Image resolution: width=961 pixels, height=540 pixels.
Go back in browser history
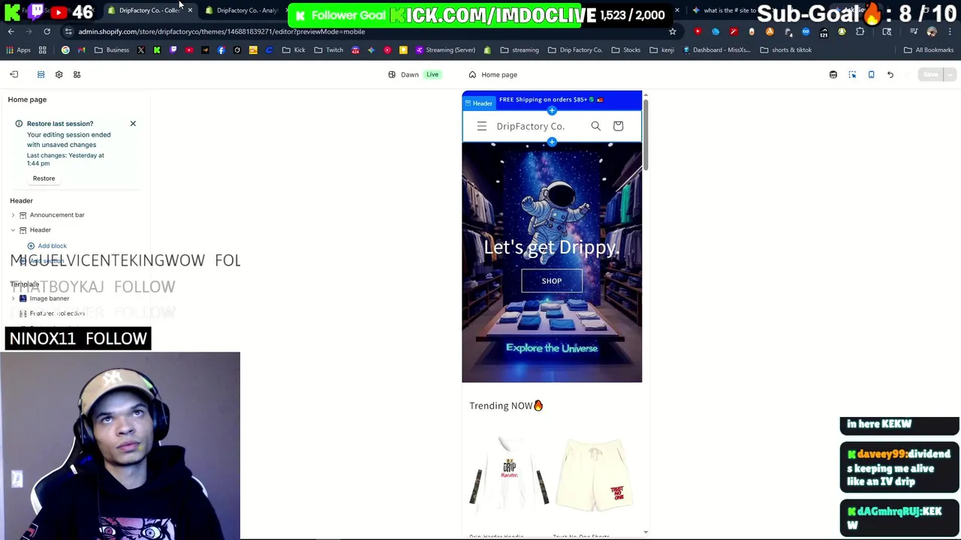pyautogui.click(x=11, y=31)
